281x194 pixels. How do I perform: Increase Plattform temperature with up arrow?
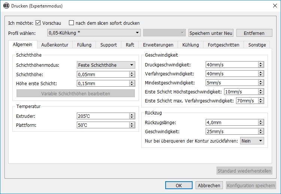pyautogui.click(x=132, y=123)
